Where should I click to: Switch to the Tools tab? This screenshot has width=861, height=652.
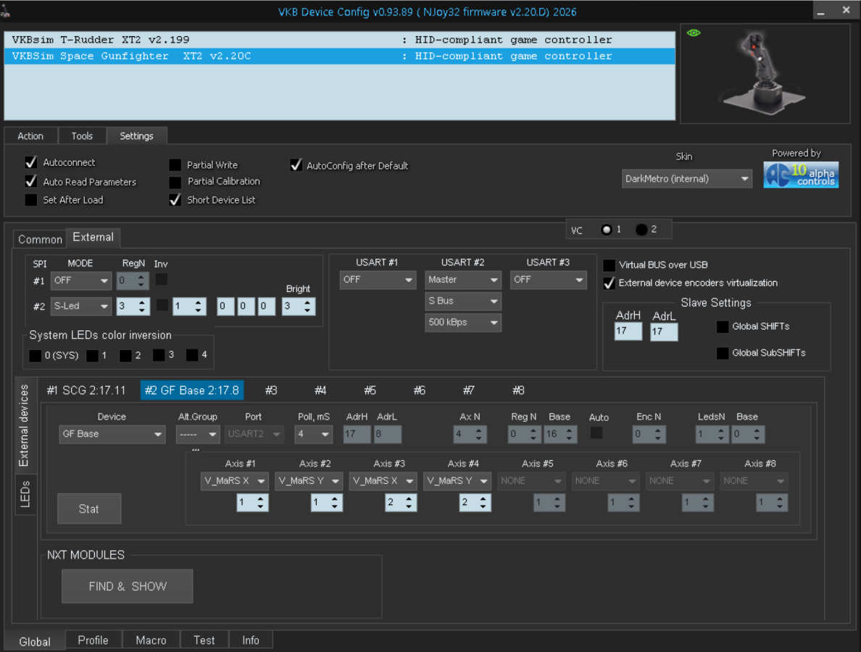(x=82, y=136)
